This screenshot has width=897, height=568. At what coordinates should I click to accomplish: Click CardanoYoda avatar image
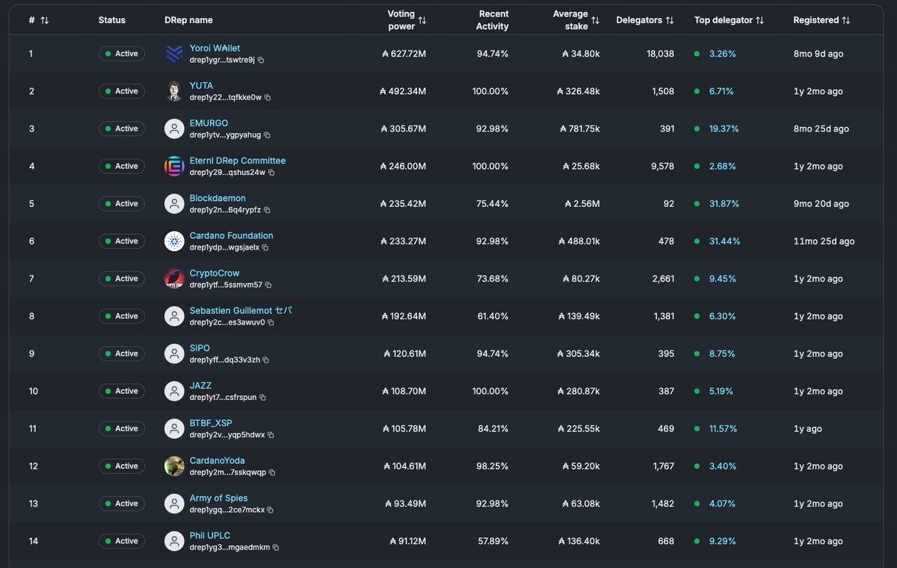coord(174,466)
